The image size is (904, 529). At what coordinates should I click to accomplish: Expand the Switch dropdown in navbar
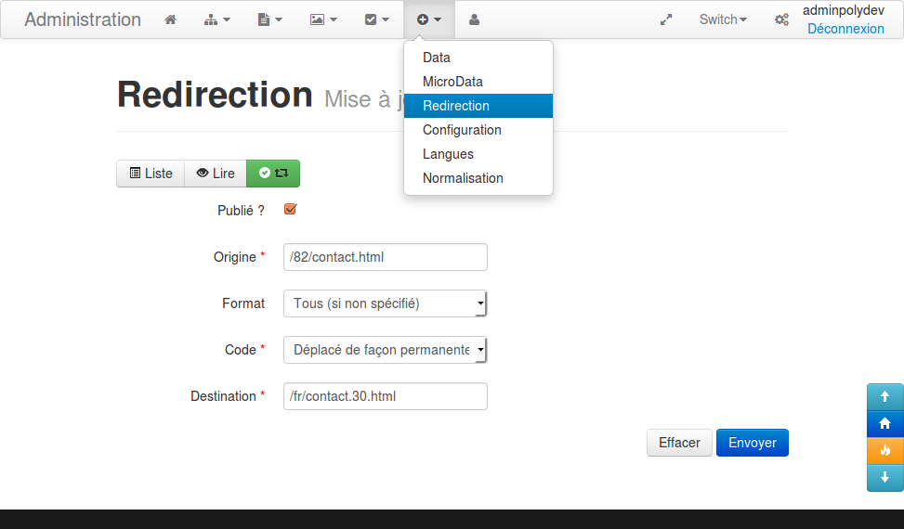coord(723,19)
